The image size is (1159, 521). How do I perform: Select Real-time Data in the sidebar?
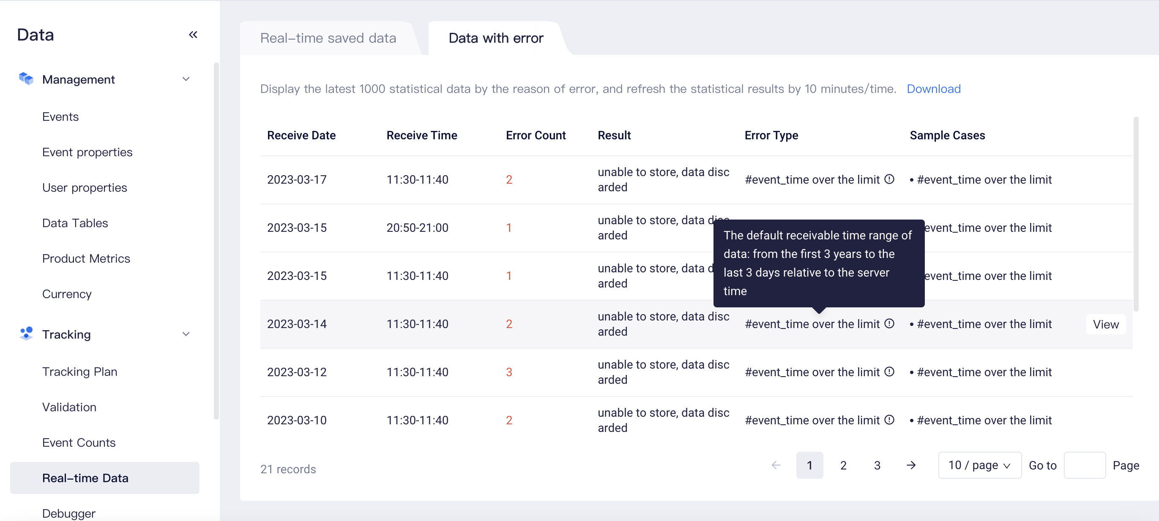104,478
